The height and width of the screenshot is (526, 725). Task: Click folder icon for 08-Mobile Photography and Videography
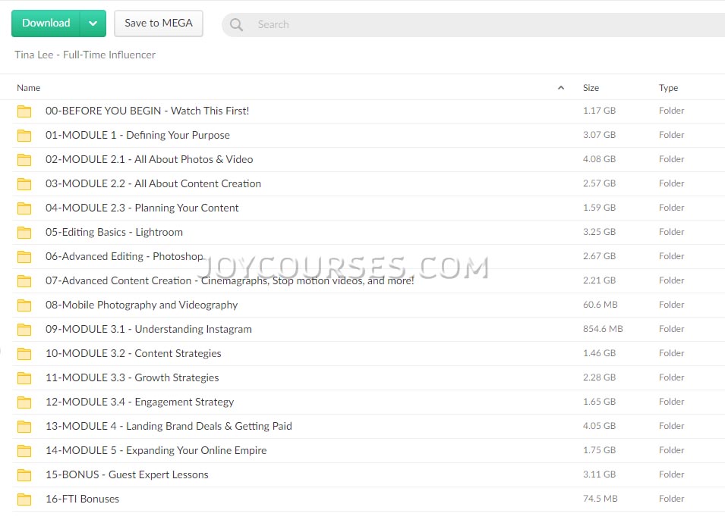pos(24,305)
